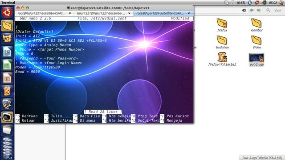The height and width of the screenshot is (160, 285).
Task: Open the Bluetooth indicator menu
Action: click(x=250, y=3)
